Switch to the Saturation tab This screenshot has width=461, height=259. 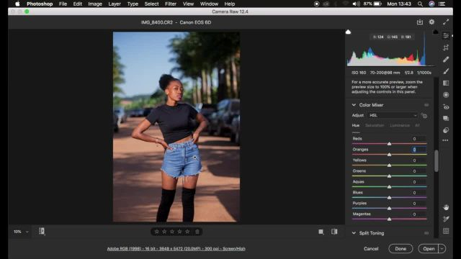tap(375, 125)
